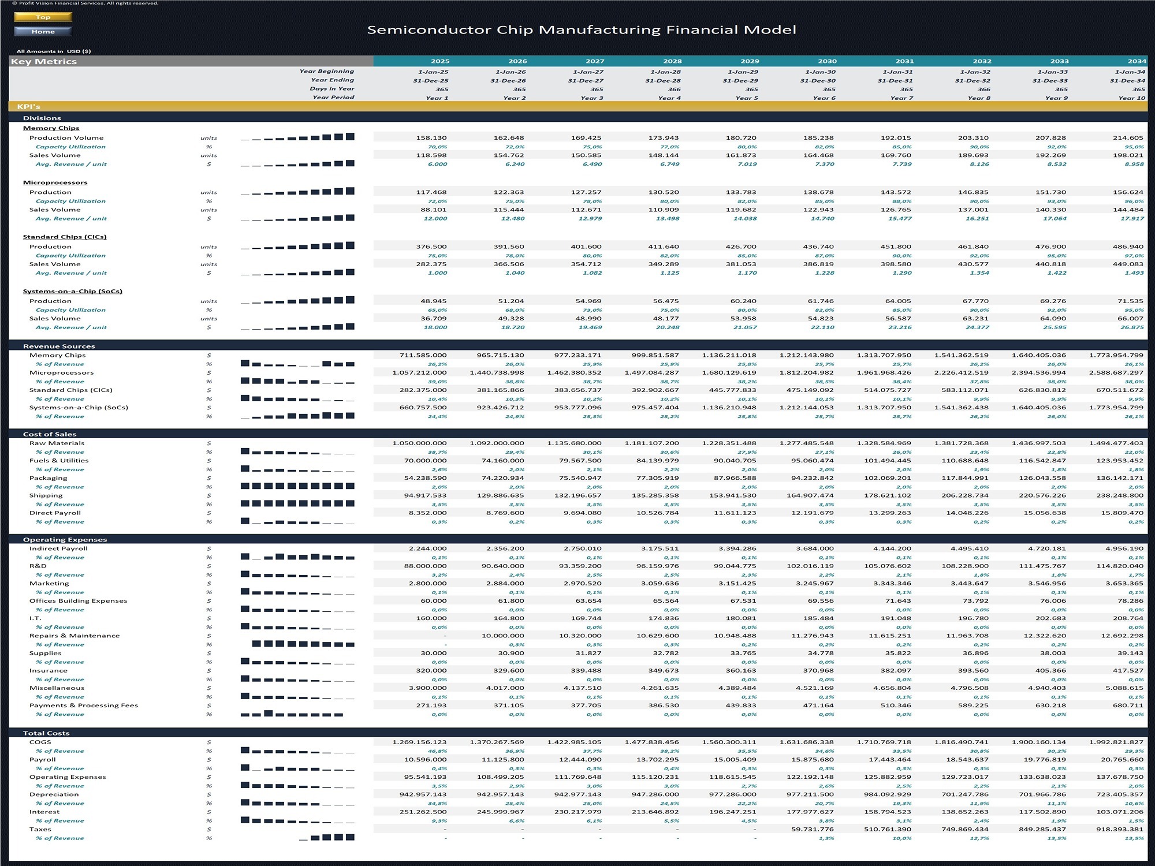1155x866 pixels.
Task: Click the Days in Year row label
Action: [x=332, y=89]
